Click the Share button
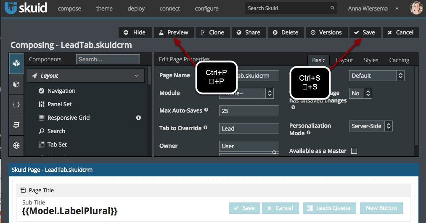The height and width of the screenshot is (223, 426). pyautogui.click(x=249, y=33)
